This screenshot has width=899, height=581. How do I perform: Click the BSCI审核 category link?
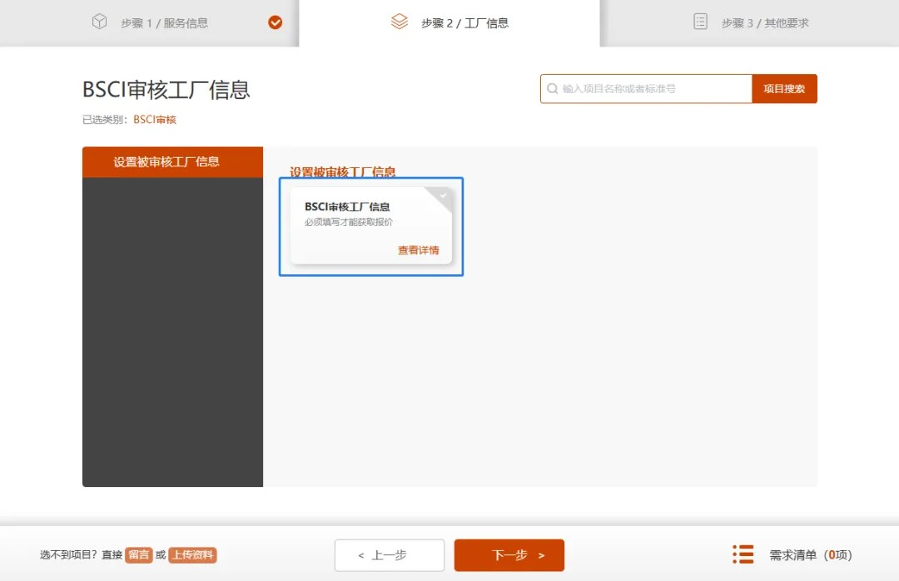(155, 120)
